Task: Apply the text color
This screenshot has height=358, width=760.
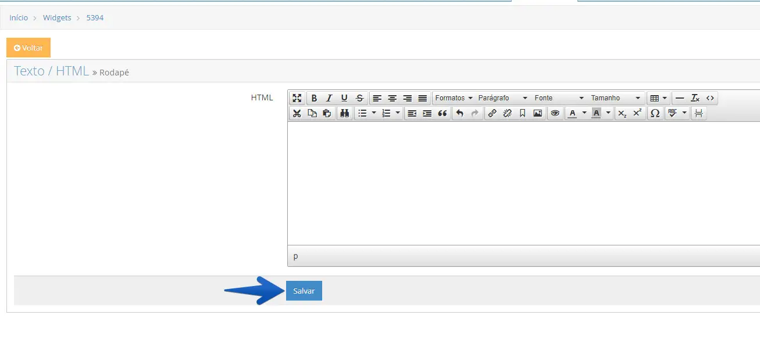Action: 573,113
